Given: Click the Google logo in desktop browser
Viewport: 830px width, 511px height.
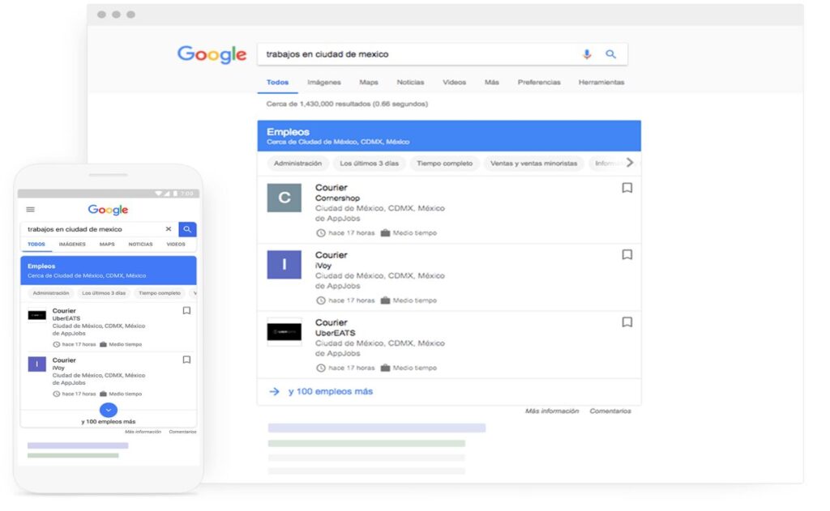Looking at the screenshot, I should (x=212, y=54).
